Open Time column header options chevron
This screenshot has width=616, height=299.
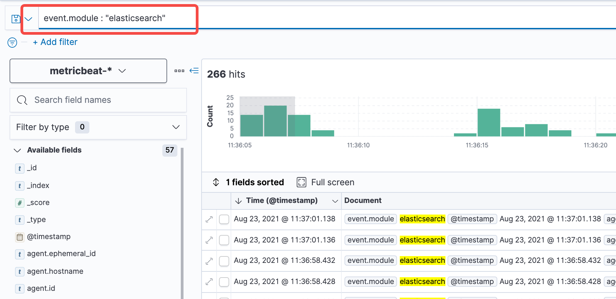(335, 201)
